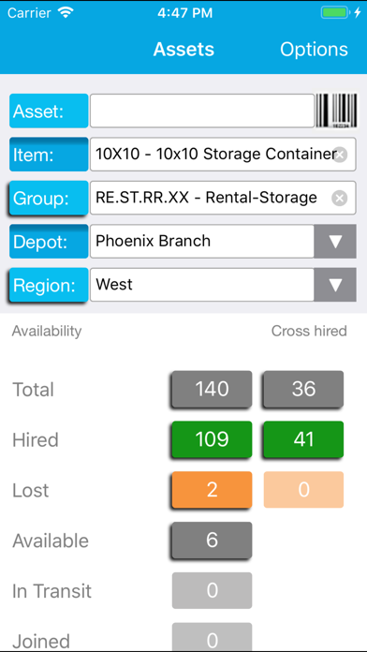Screen dimensions: 367x652
Task: Expand the Depot dropdown arrow
Action: (335, 241)
